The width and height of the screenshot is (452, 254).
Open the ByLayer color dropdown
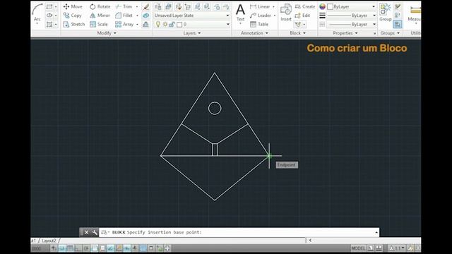click(352, 6)
